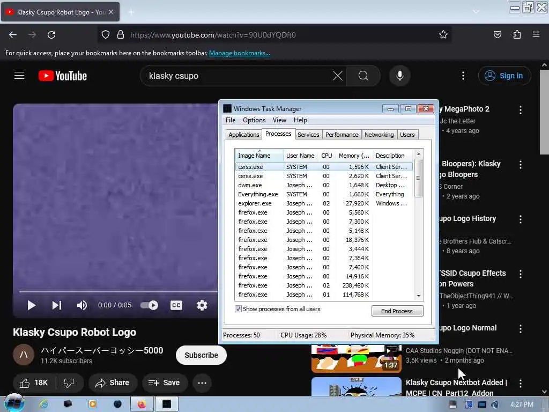Viewport: 549px width, 412px height.
Task: Click Share button under video
Action: pyautogui.click(x=113, y=383)
